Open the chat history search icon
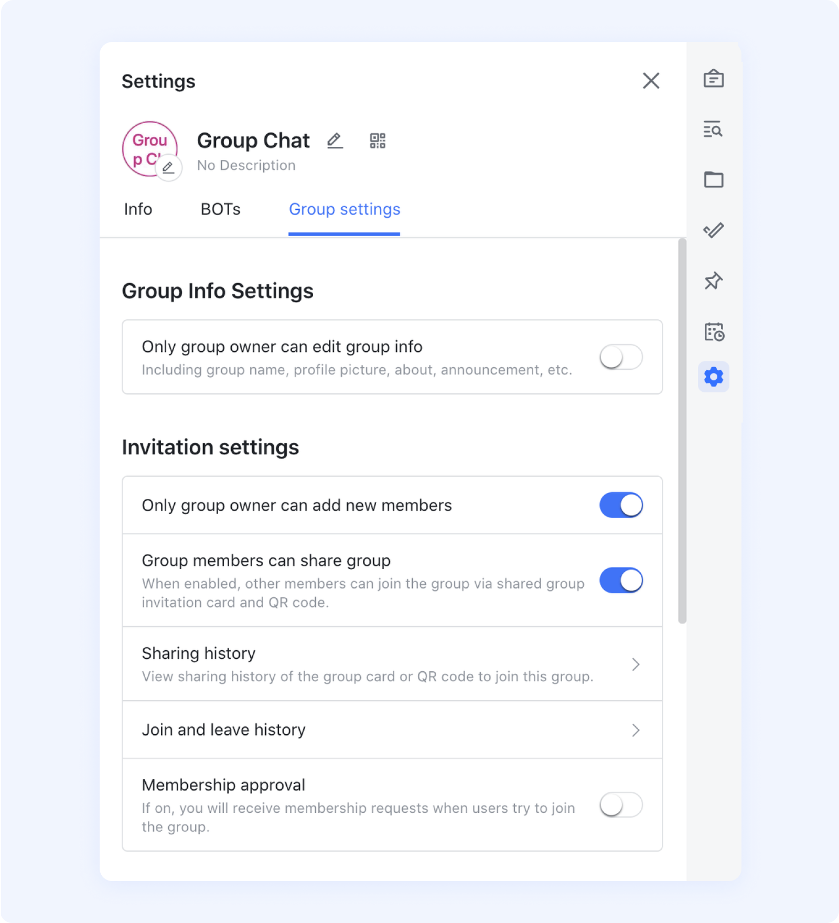 713,129
